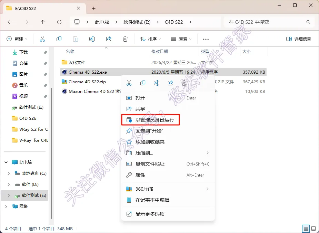Open the 查看 view dropdown
319x233 pixels.
[181, 39]
